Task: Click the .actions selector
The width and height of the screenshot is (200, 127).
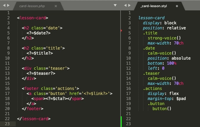Action: pos(152,88)
